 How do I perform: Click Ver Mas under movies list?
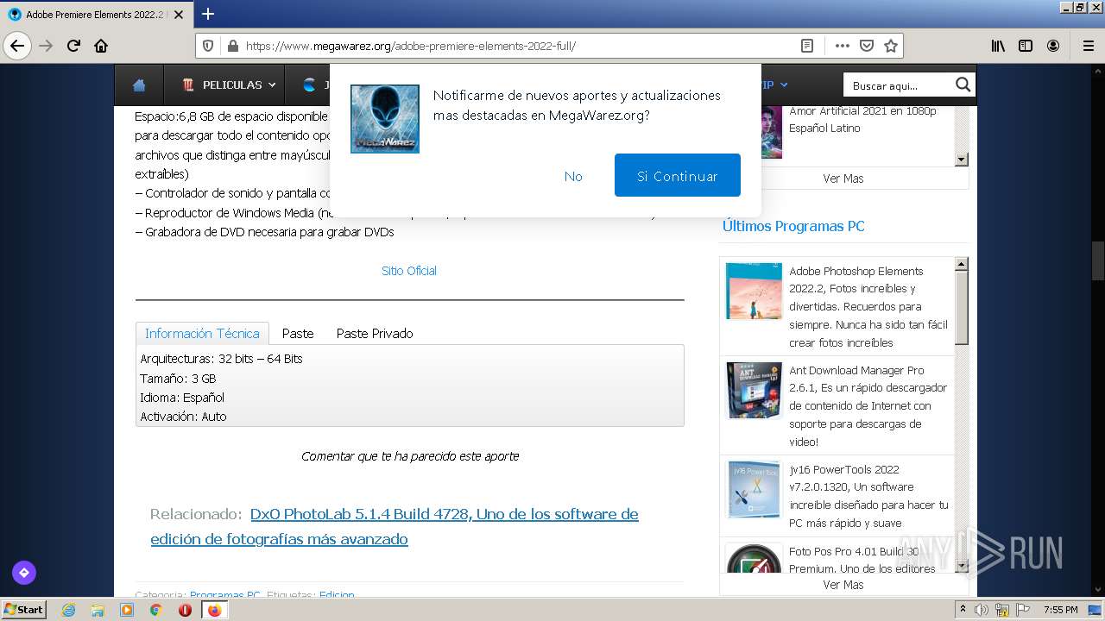click(x=843, y=179)
